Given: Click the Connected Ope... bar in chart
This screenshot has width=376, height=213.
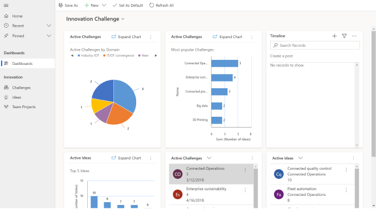Looking at the screenshot, I should [x=224, y=63].
